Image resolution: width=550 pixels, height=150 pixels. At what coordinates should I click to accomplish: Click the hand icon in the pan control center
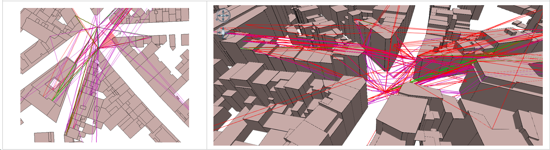point(223,33)
